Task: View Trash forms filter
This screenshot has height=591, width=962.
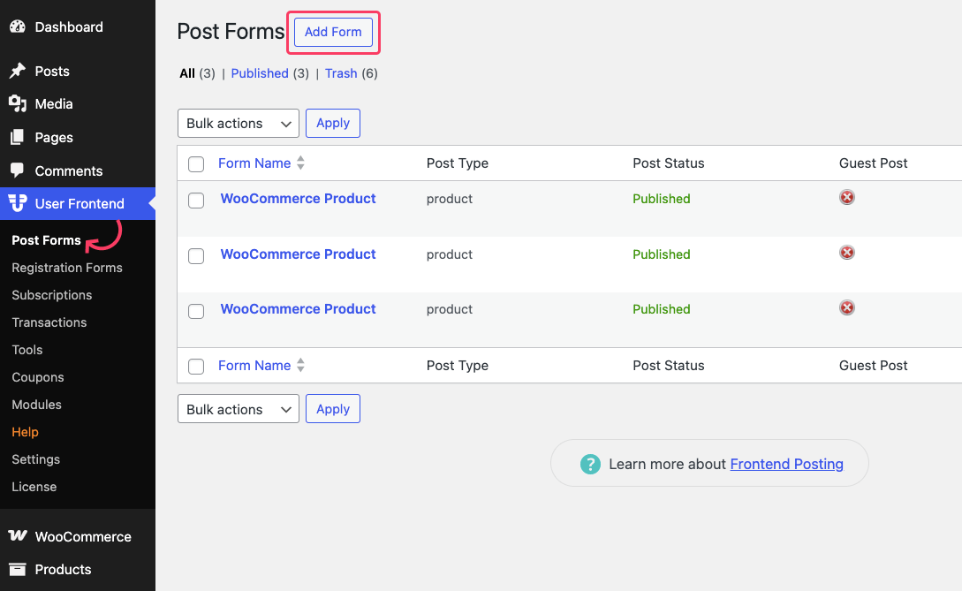Action: [340, 73]
